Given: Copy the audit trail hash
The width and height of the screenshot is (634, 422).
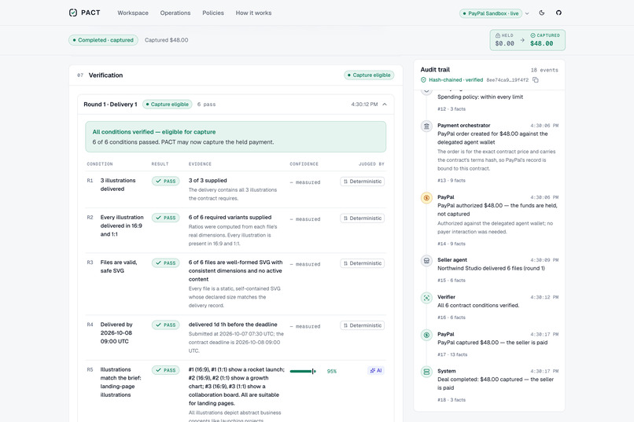Looking at the screenshot, I should point(536,80).
